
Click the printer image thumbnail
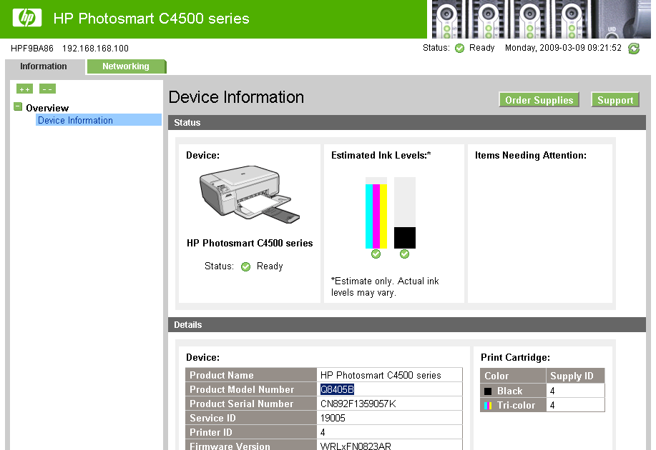click(250, 194)
